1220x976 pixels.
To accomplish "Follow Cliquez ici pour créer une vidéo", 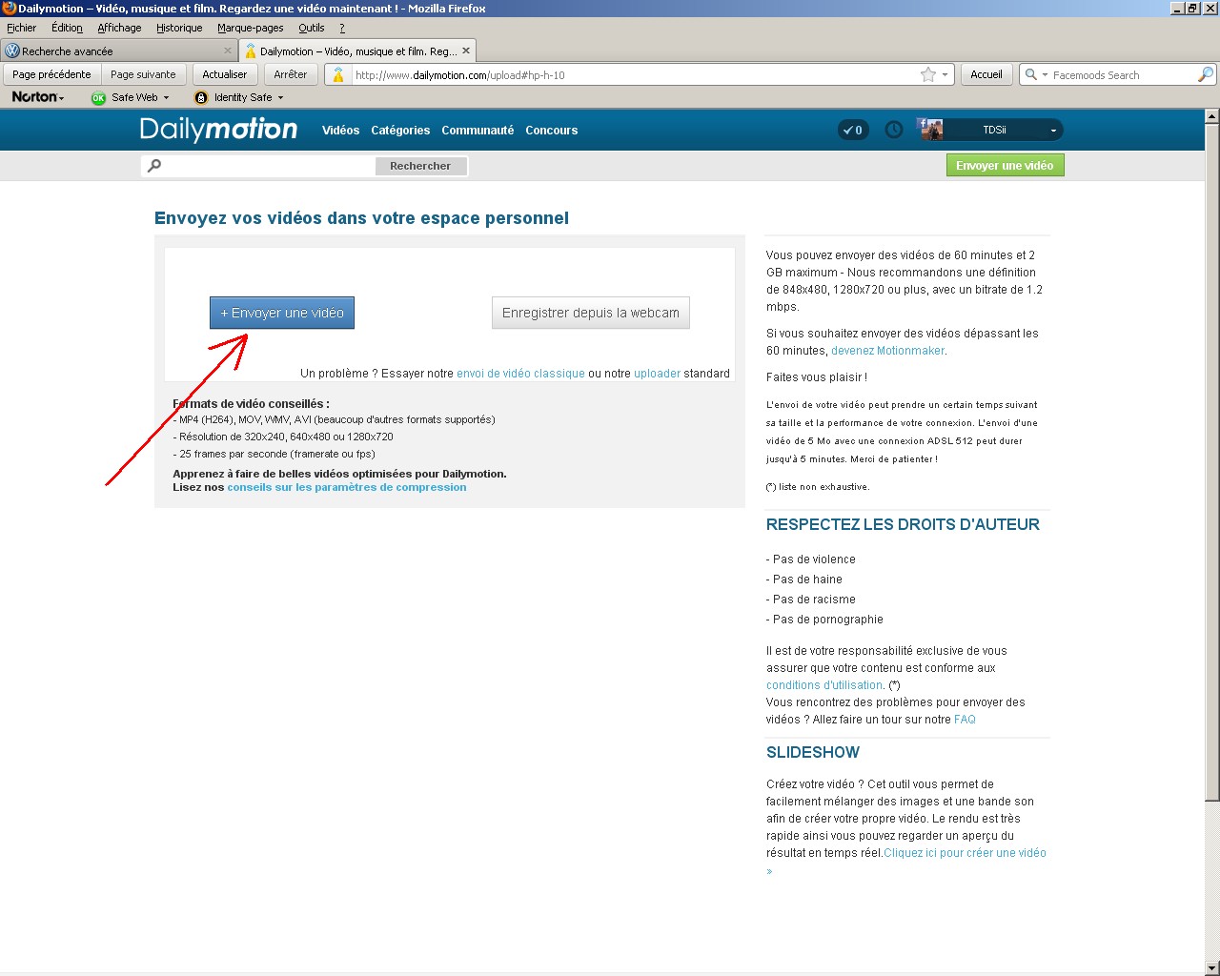I will [x=965, y=853].
